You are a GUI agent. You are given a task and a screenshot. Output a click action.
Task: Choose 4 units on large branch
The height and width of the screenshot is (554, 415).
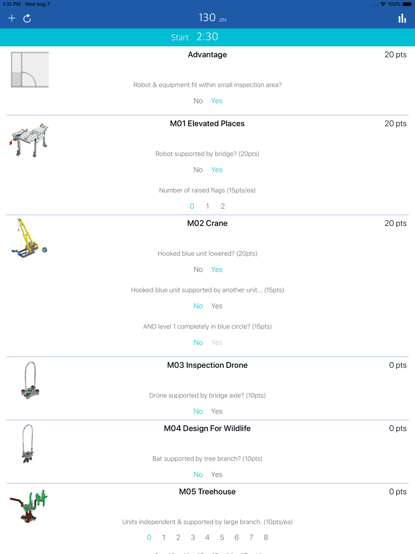207,538
